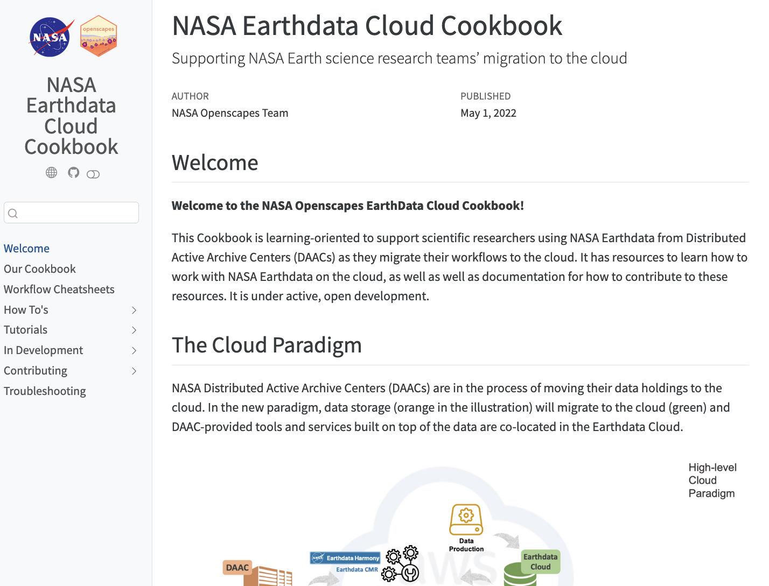Go to Our Cookbook page
The image size is (769, 586).
[40, 269]
